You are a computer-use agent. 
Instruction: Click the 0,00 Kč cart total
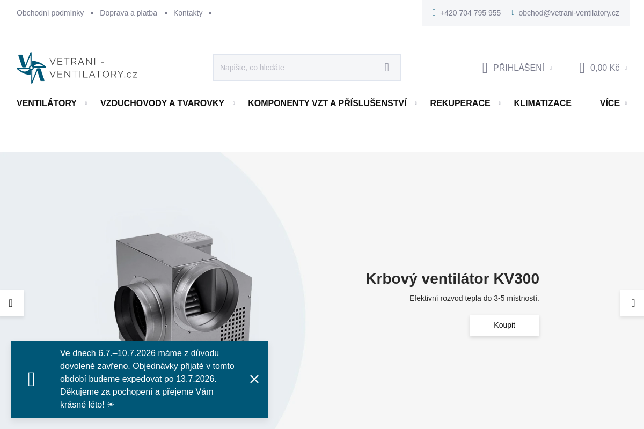[x=605, y=68]
